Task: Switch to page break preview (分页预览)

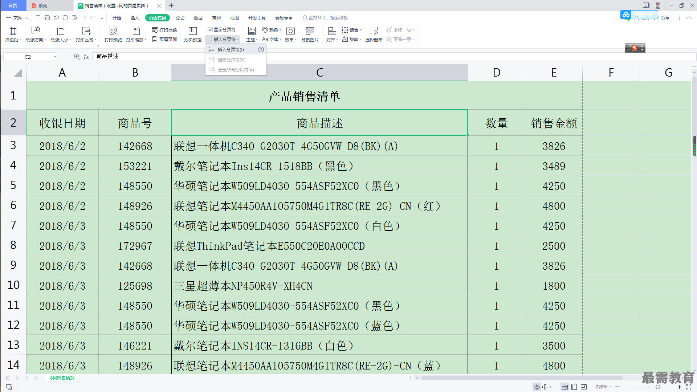Action: (193, 34)
